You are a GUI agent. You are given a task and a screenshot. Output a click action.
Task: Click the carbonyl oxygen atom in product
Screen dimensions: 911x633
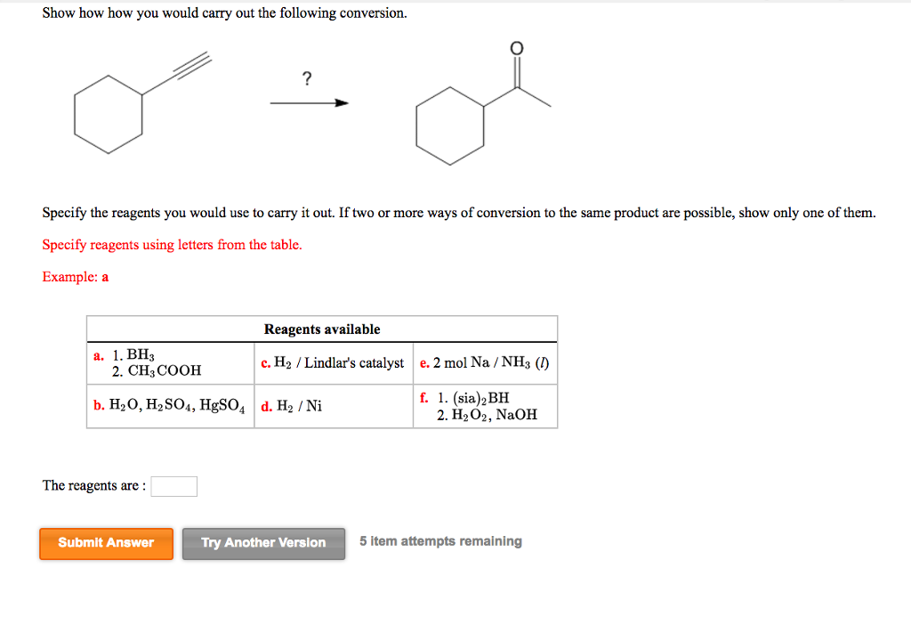(x=517, y=48)
